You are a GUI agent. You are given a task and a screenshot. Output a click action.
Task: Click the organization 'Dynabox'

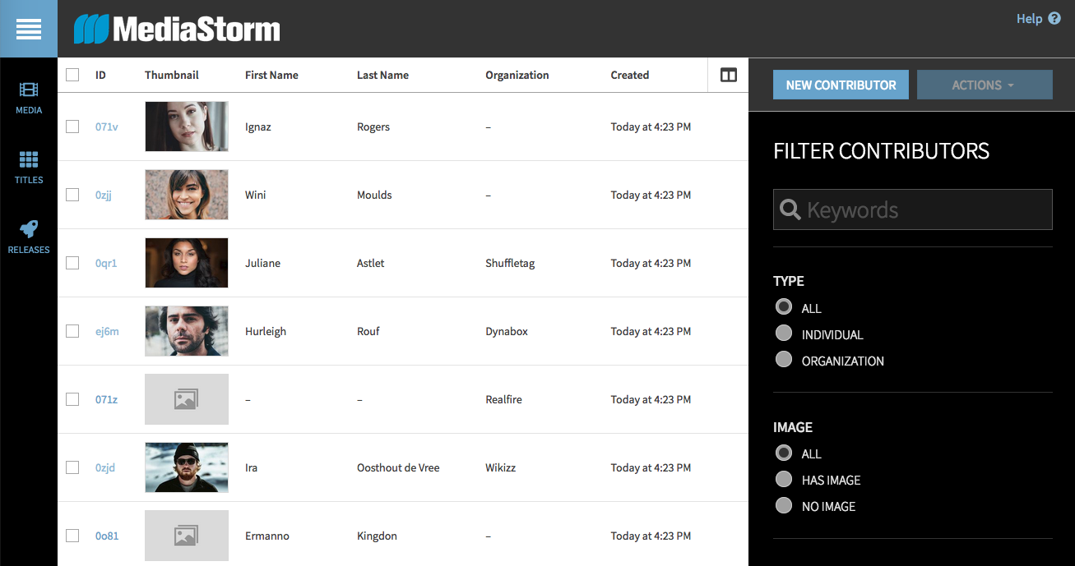[x=507, y=331]
